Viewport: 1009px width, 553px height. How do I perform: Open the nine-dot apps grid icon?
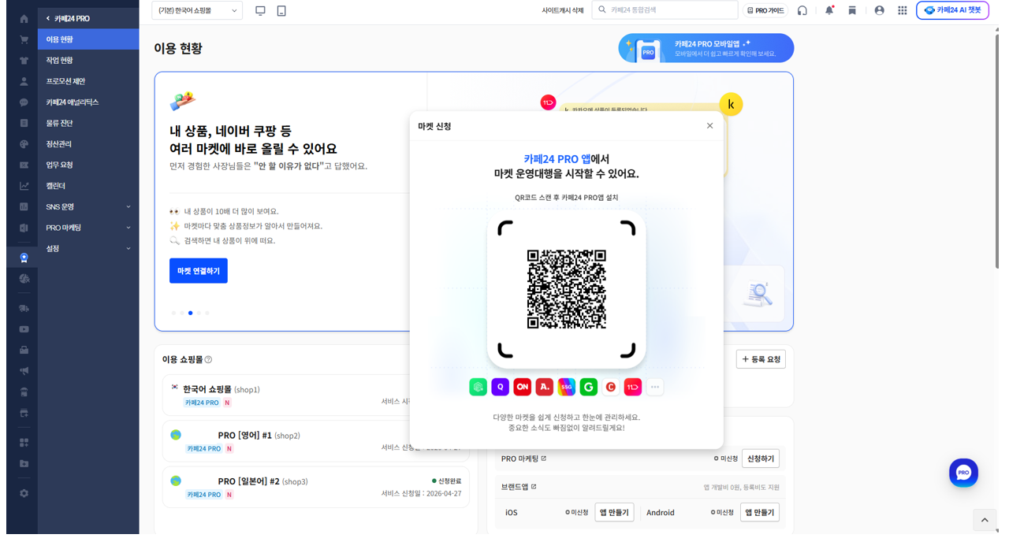(x=903, y=10)
